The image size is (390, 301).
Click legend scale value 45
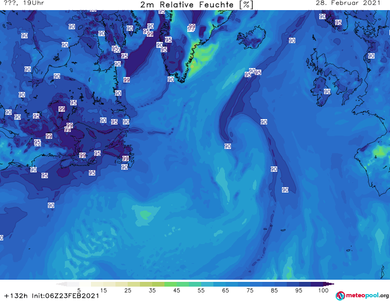[176, 290]
